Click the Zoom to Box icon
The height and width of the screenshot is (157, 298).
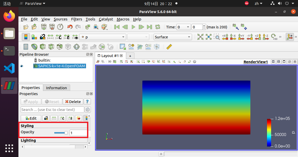coord(217,37)
